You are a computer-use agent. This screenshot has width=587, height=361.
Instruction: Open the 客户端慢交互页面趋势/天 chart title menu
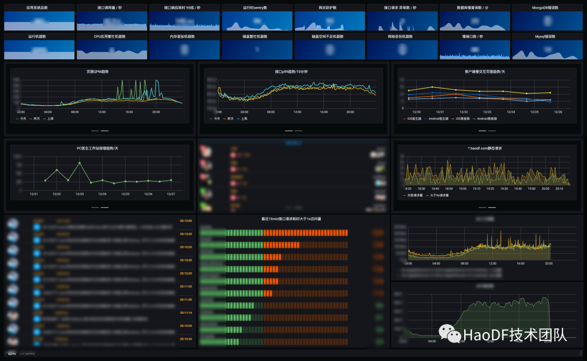(485, 72)
